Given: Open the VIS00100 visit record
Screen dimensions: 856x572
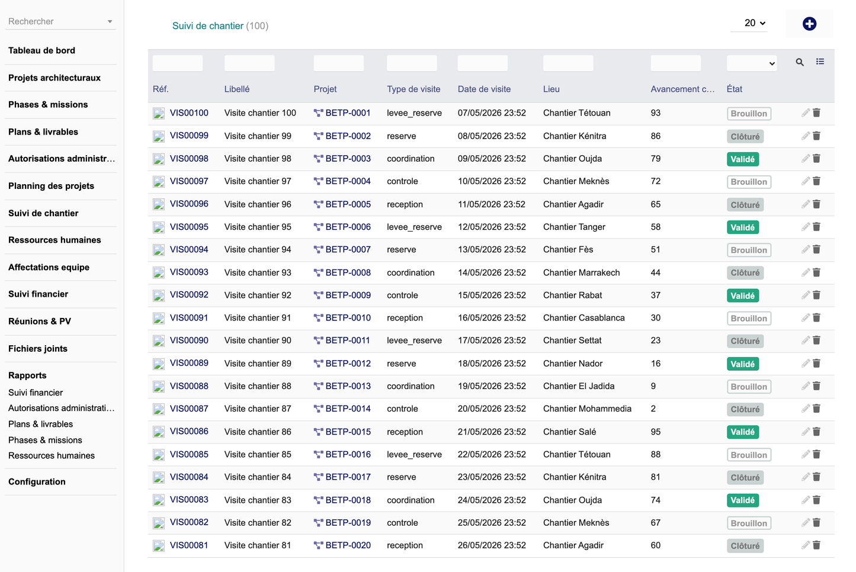Looking at the screenshot, I should pos(189,113).
